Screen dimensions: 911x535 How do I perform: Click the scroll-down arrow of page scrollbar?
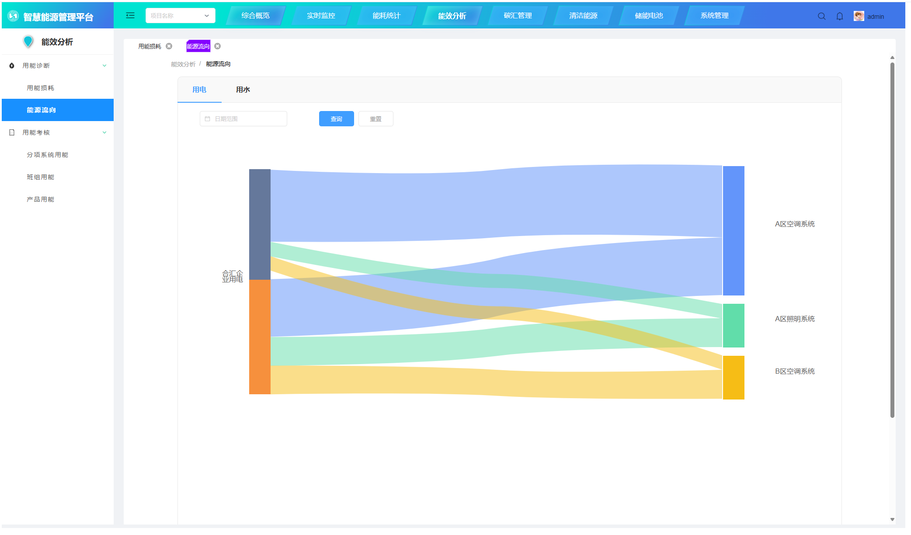[892, 519]
